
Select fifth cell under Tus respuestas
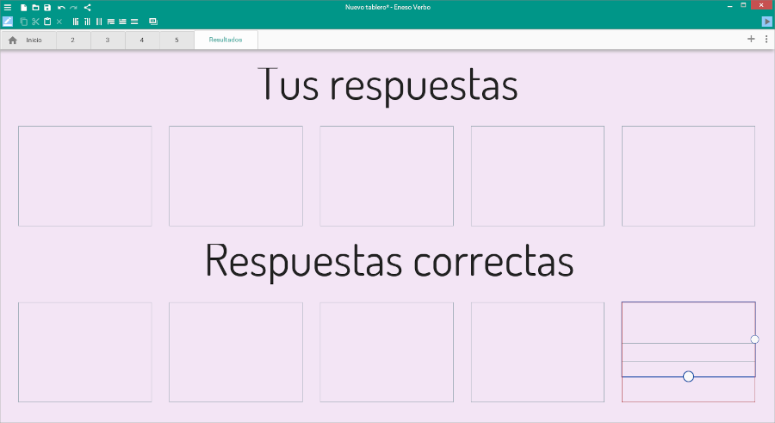pyautogui.click(x=689, y=176)
